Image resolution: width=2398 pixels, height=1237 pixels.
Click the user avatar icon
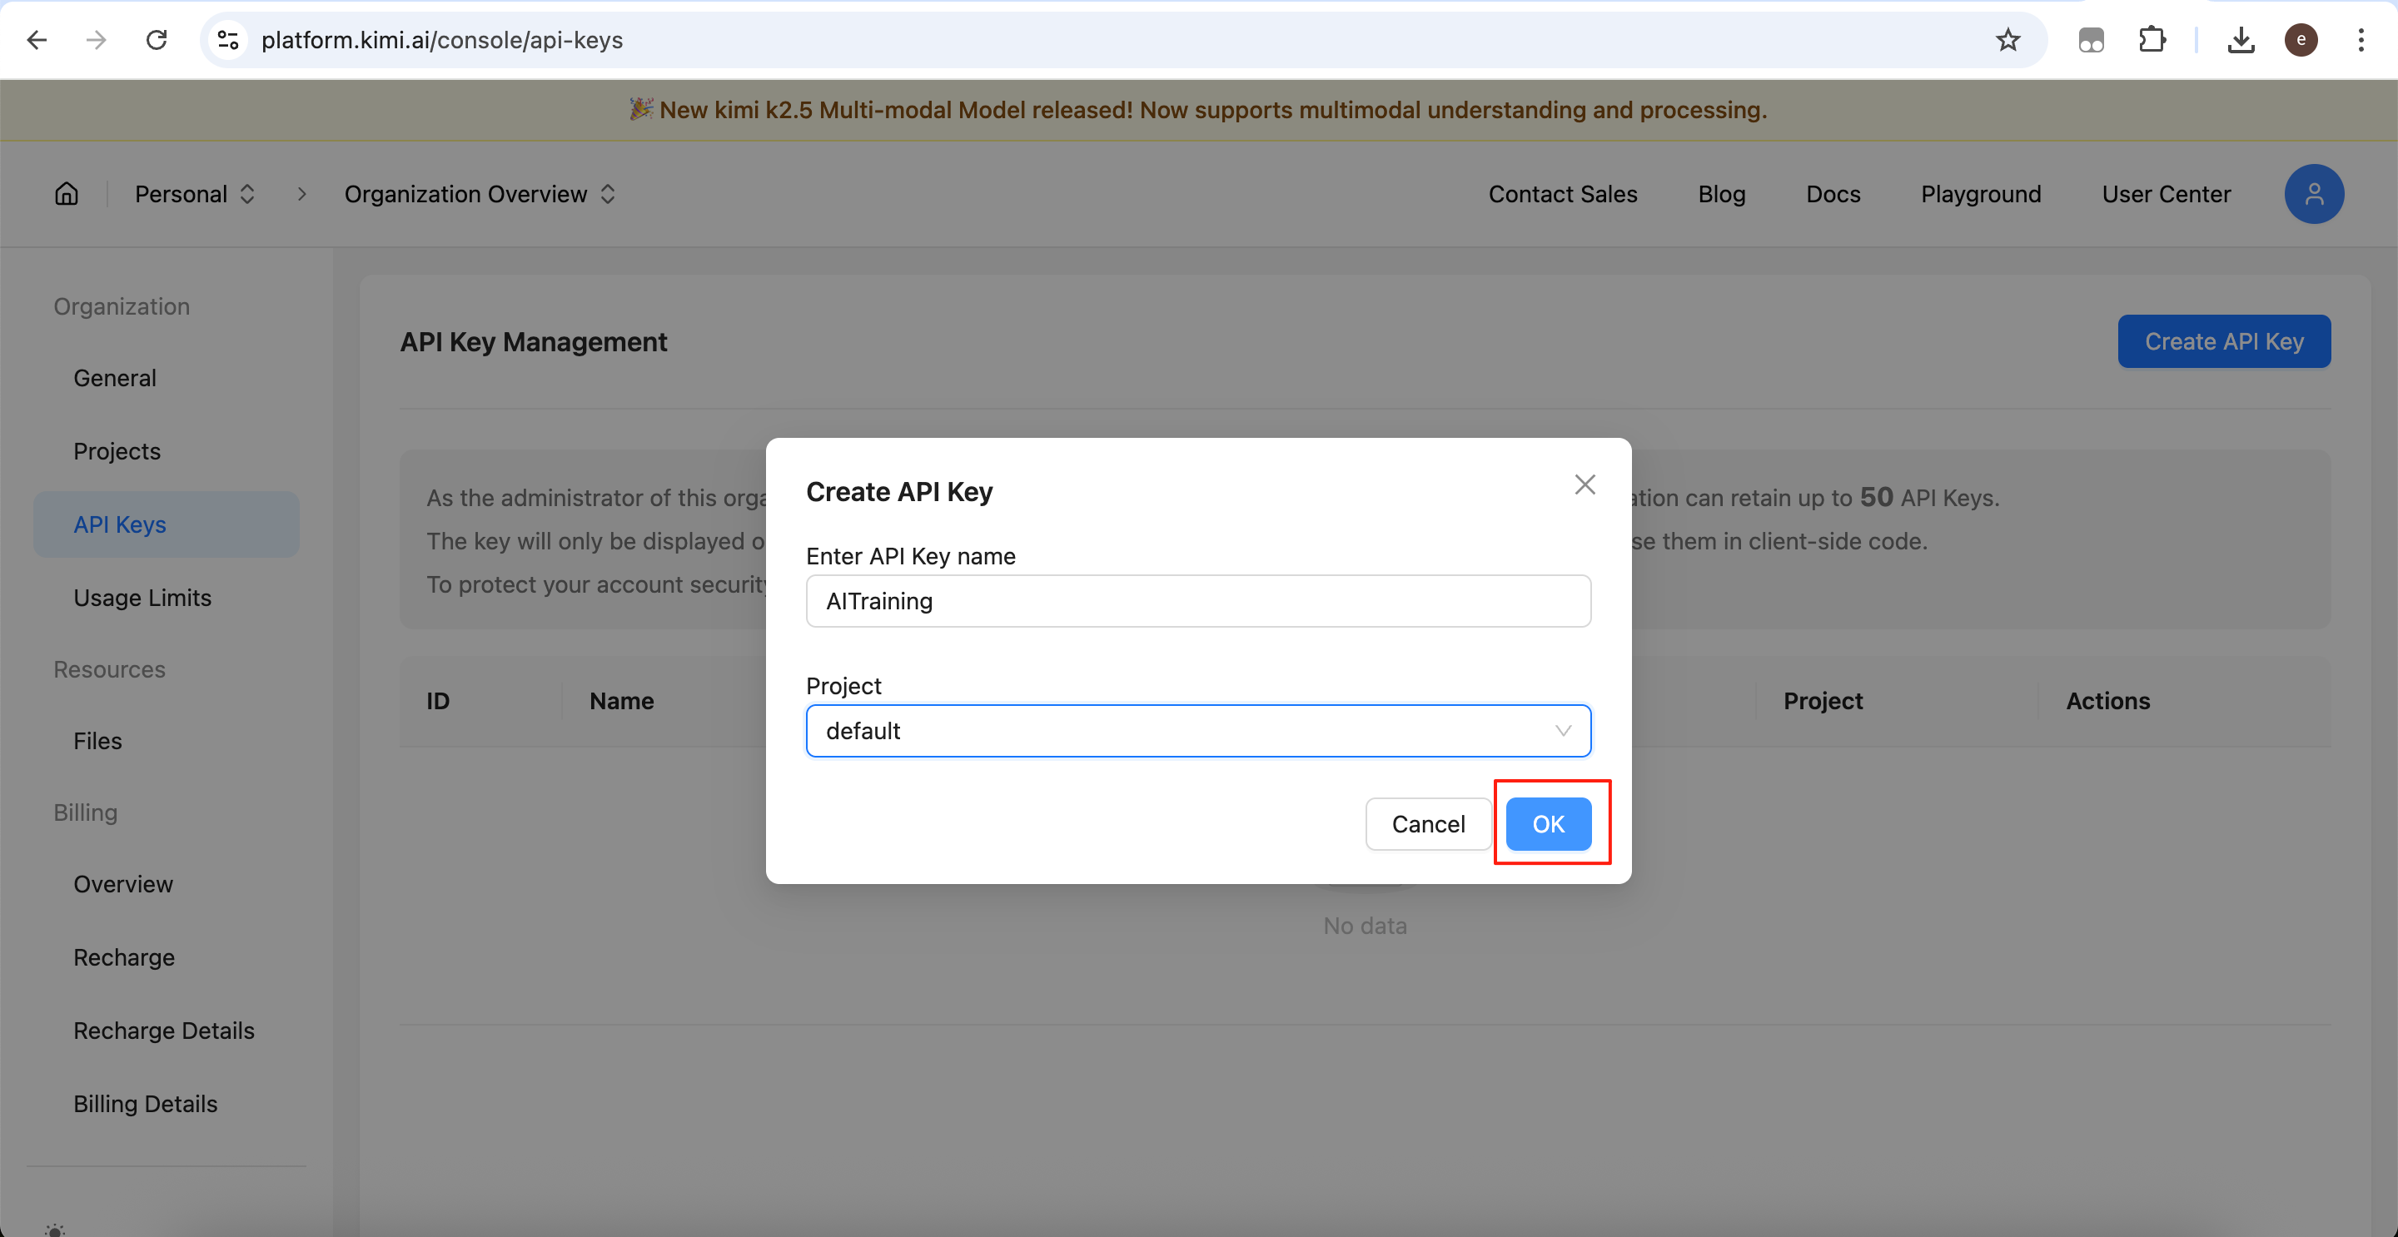[x=2313, y=194]
